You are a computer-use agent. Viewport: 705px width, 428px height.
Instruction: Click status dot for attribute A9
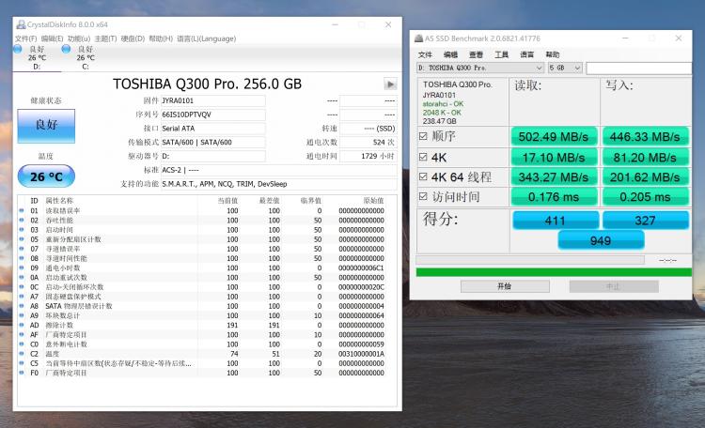22,315
